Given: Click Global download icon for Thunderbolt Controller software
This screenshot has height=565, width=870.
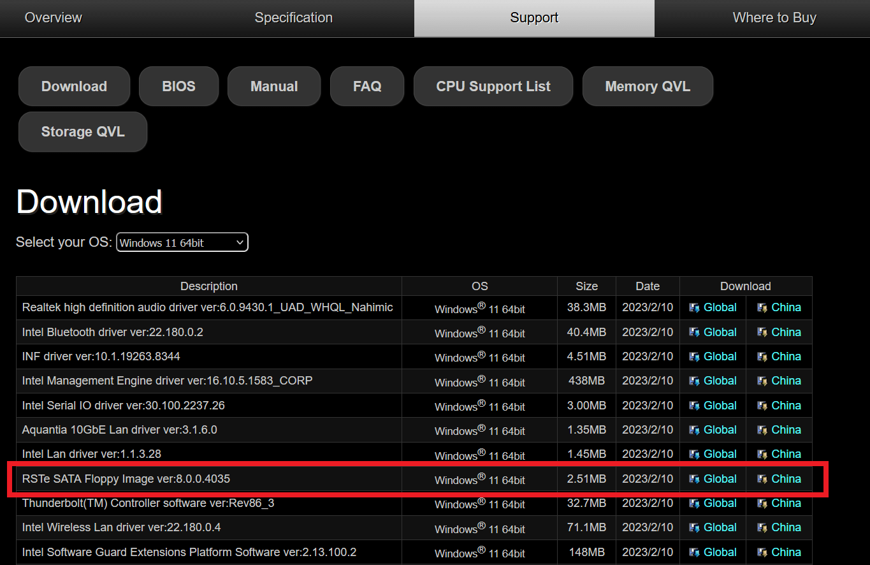Looking at the screenshot, I should [x=694, y=504].
